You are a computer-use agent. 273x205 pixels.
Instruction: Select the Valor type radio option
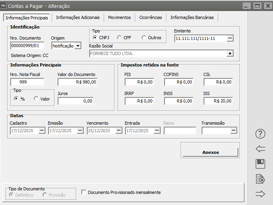37,99
